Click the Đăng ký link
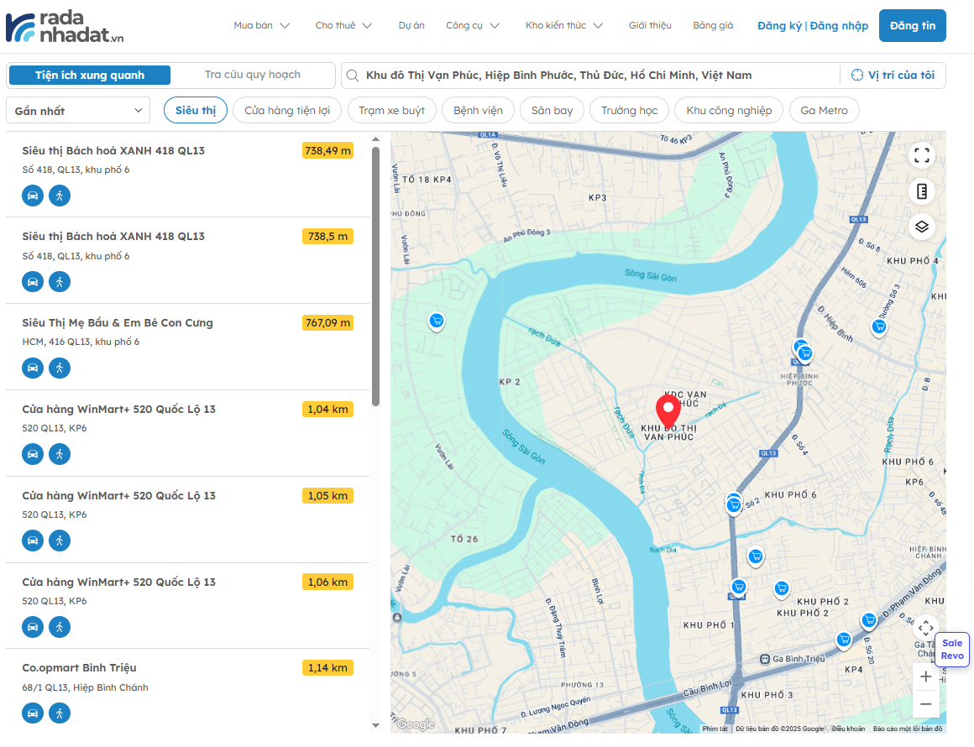Image resolution: width=974 pixels, height=747 pixels. (x=779, y=25)
